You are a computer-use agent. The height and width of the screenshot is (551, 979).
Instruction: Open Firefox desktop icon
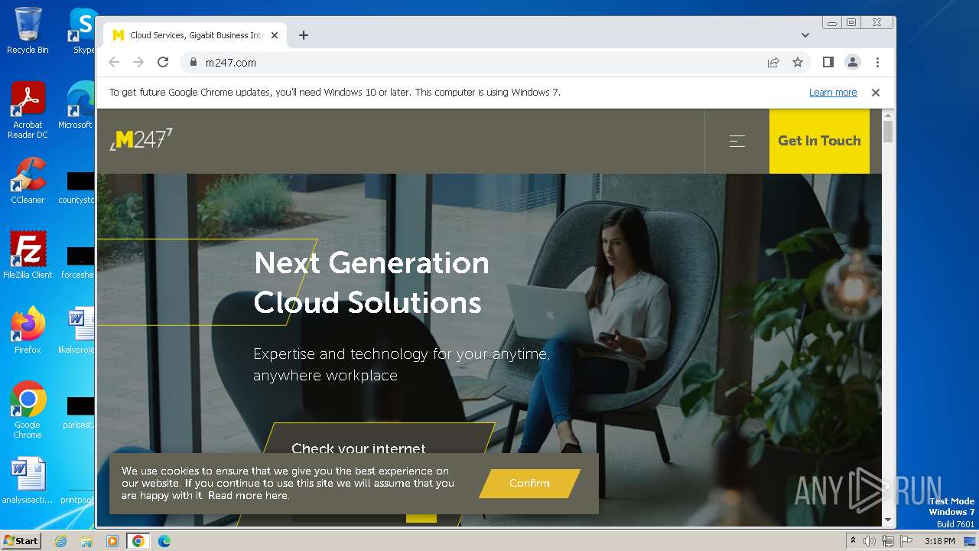tap(28, 331)
